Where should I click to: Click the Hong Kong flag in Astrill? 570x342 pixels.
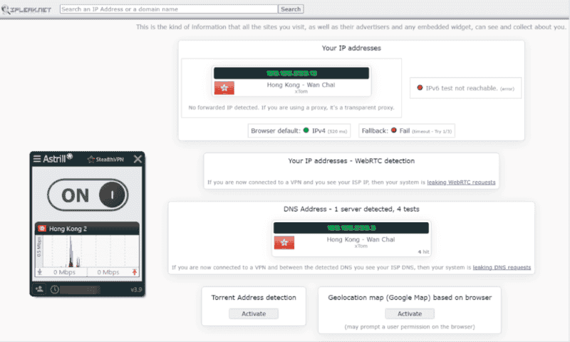point(42,229)
